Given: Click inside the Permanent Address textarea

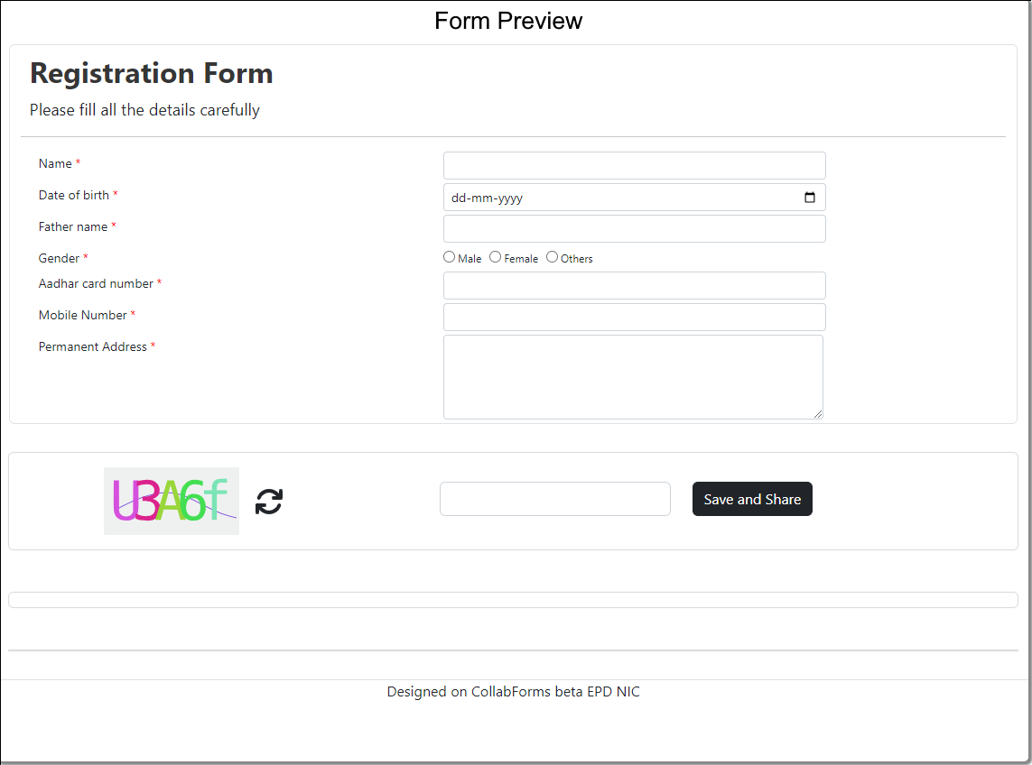Looking at the screenshot, I should (632, 374).
